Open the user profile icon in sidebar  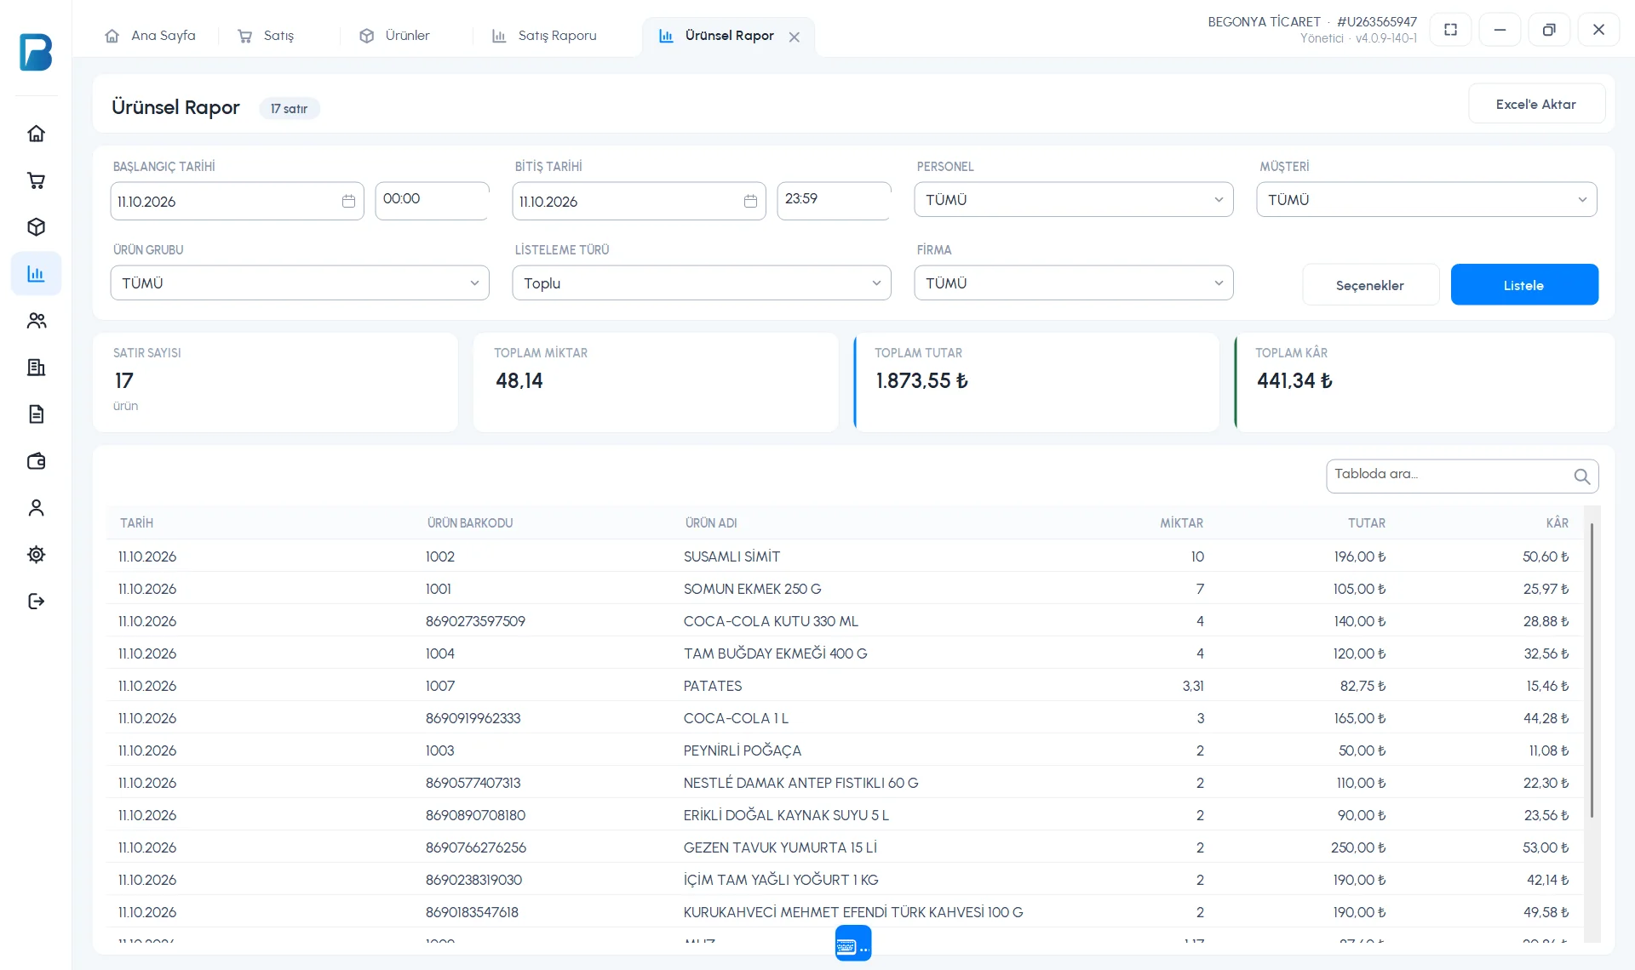[36, 508]
